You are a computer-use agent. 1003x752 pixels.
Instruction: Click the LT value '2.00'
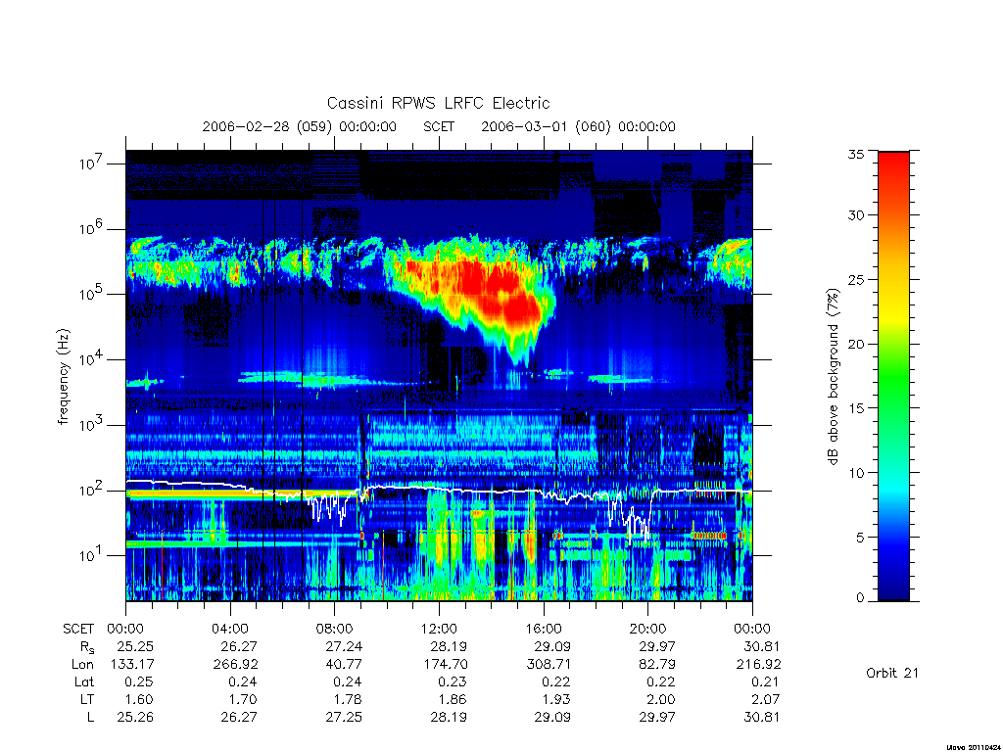pyautogui.click(x=661, y=699)
